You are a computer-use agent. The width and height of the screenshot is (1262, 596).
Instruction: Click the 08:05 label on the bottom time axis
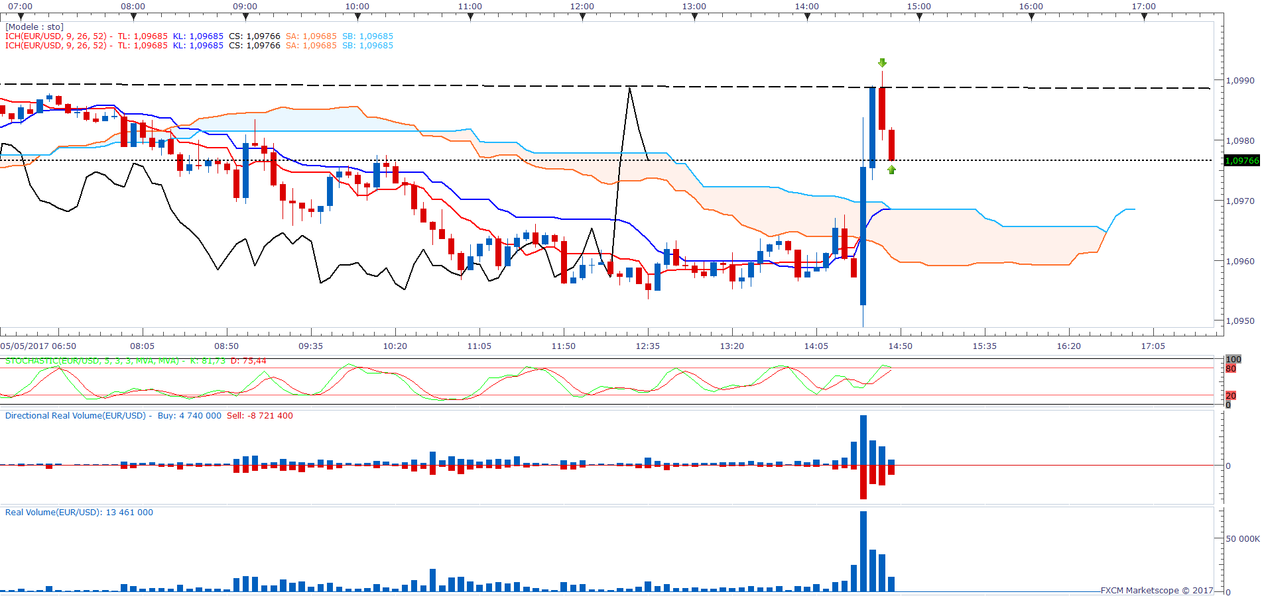click(142, 346)
